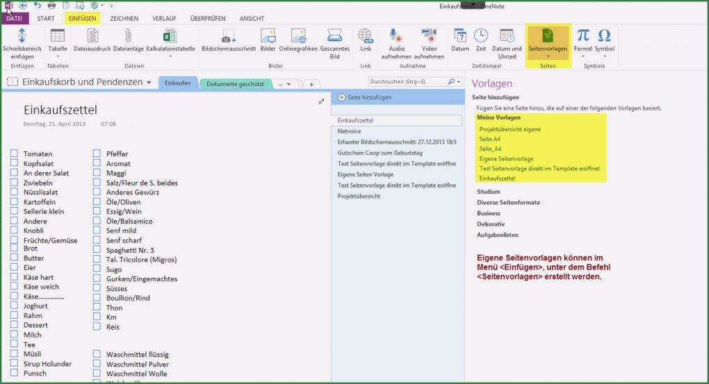The height and width of the screenshot is (384, 709).
Task: Open the Symbol dropdown arrow
Action: [x=605, y=56]
